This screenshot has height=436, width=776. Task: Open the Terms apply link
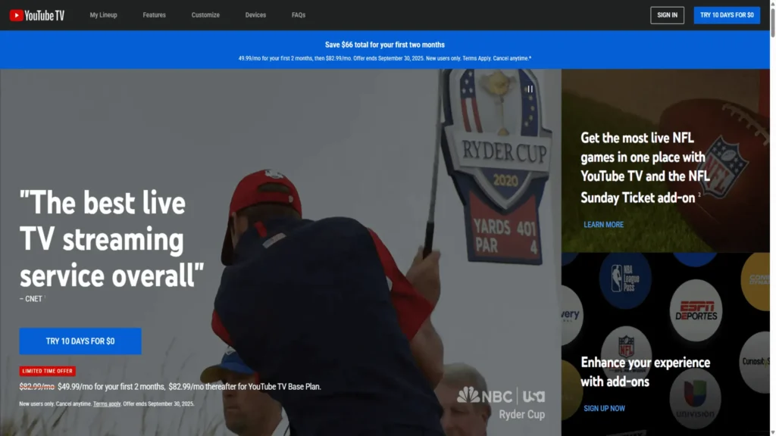[x=107, y=404]
